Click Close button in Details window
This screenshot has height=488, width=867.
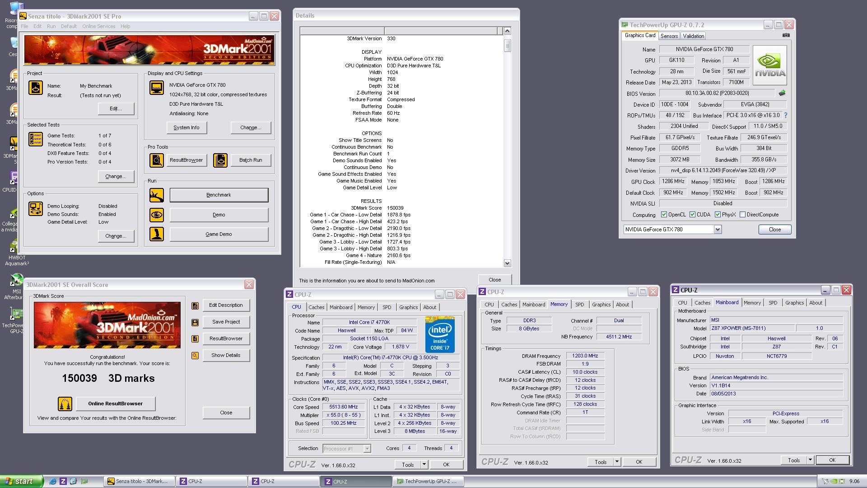tap(494, 280)
